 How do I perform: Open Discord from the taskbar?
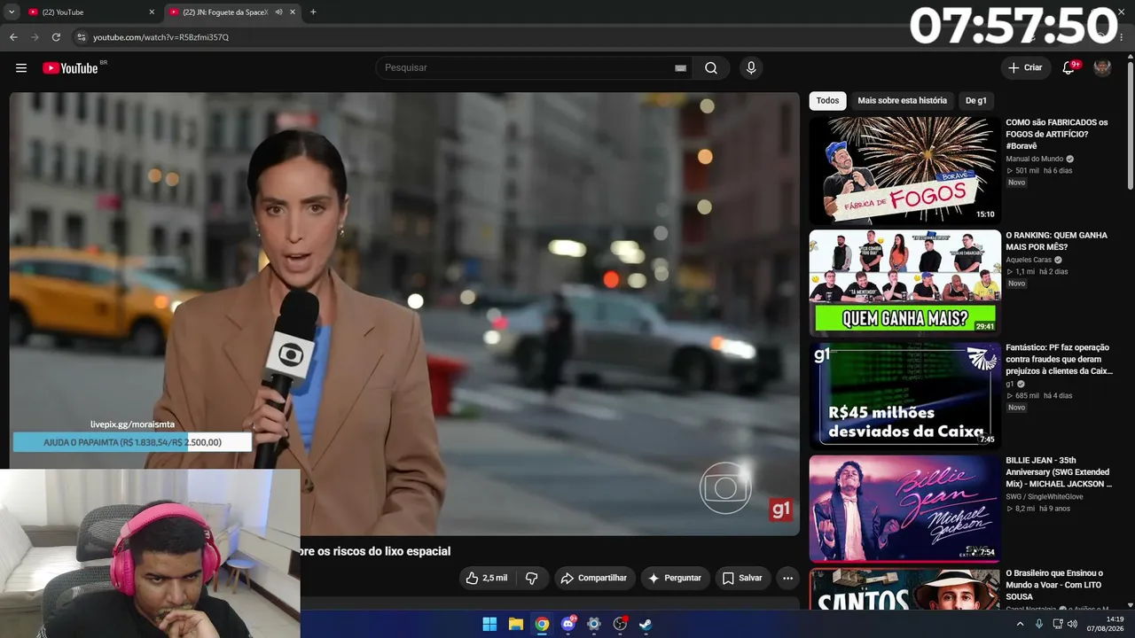(x=568, y=624)
